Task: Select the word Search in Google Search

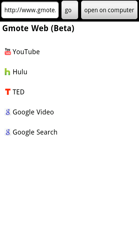Action: 47,132
